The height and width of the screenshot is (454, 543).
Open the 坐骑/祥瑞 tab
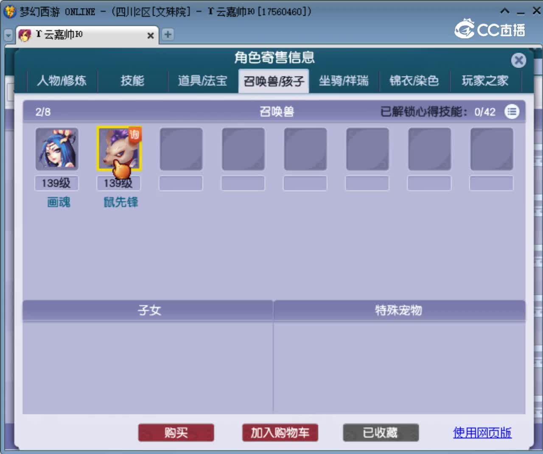[x=344, y=81]
